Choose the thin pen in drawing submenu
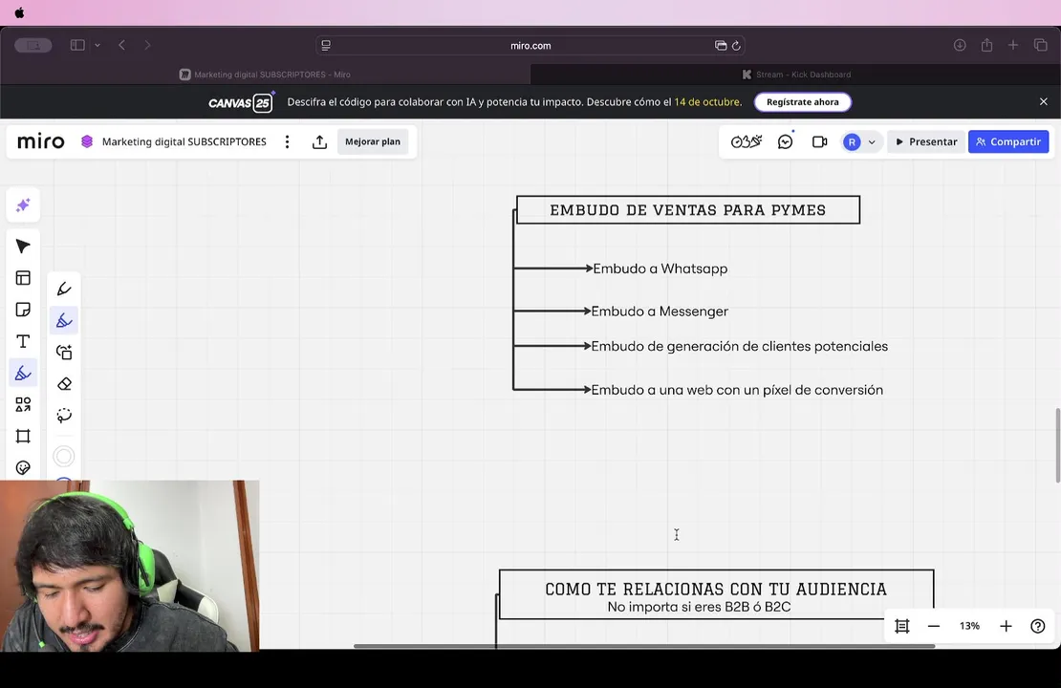The image size is (1061, 688). coord(64,289)
